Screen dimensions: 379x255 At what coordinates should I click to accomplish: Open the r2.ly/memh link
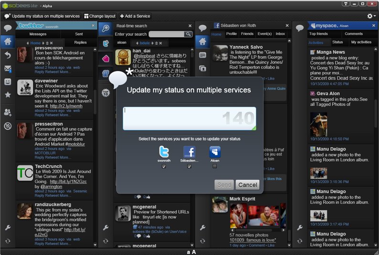coord(66,106)
